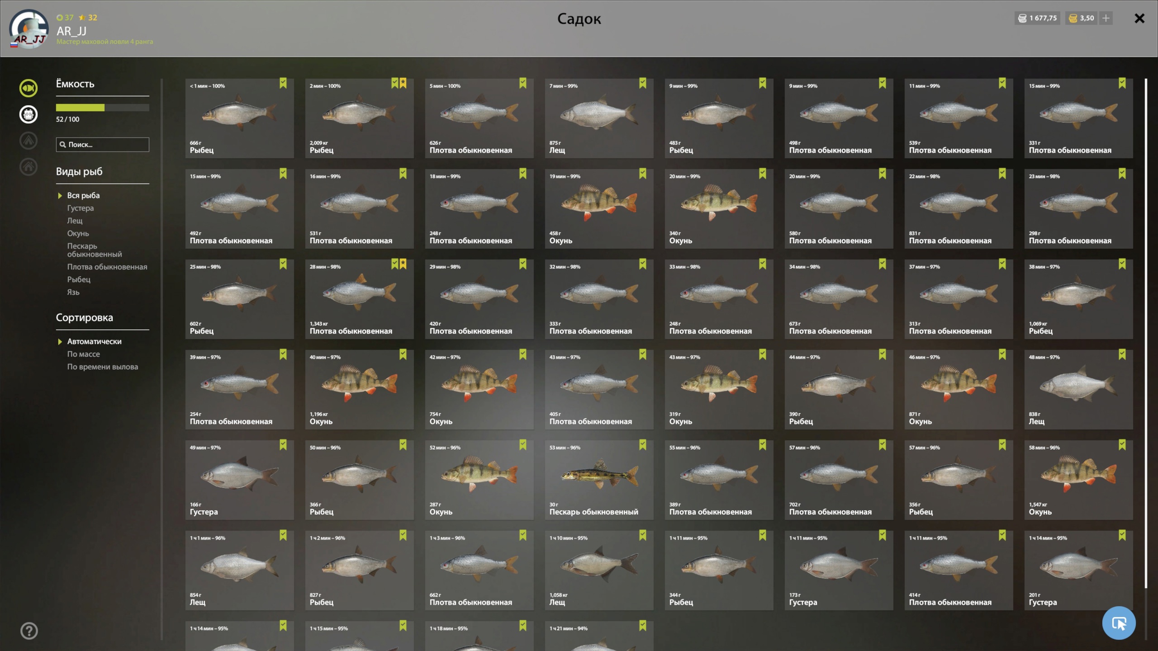This screenshot has height=651, width=1158.
Task: Open the fish keepnet sidebar icon
Action: point(28,88)
